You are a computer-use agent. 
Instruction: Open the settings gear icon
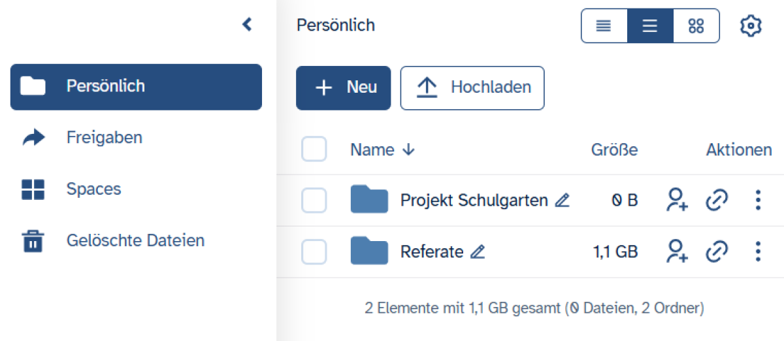(x=751, y=26)
